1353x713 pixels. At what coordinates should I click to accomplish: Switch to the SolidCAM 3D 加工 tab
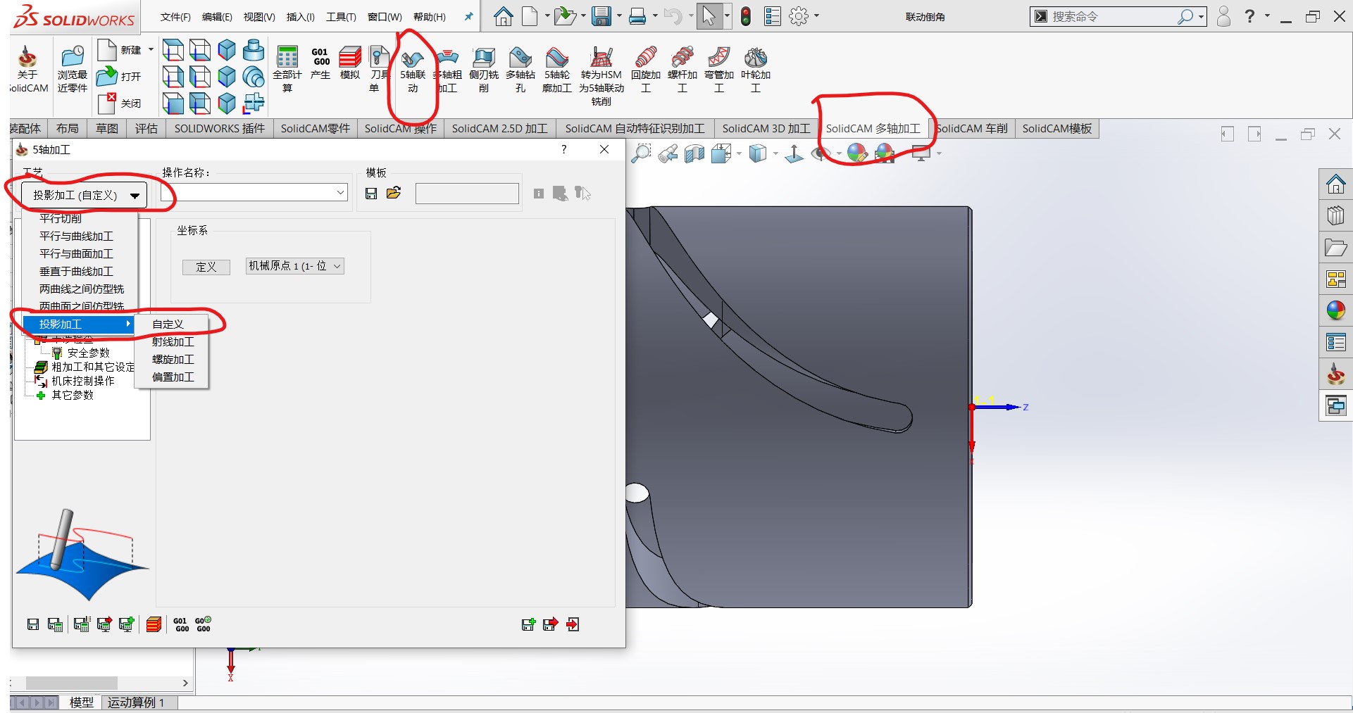pos(766,129)
